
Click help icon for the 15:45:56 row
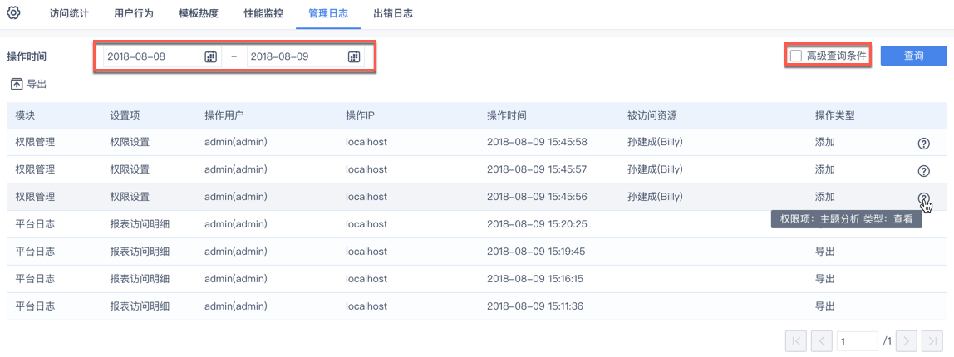(x=923, y=198)
